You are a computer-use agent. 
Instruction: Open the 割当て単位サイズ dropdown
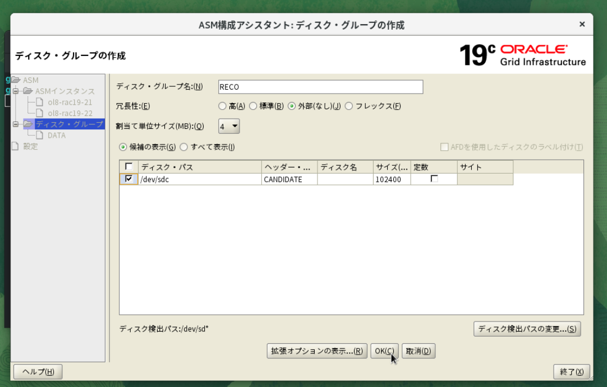[x=229, y=126]
